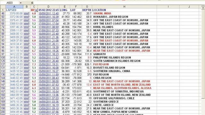Open MAP link for Vanuatu row
The width and height of the screenshot is (205, 115).
[x=27, y=54]
